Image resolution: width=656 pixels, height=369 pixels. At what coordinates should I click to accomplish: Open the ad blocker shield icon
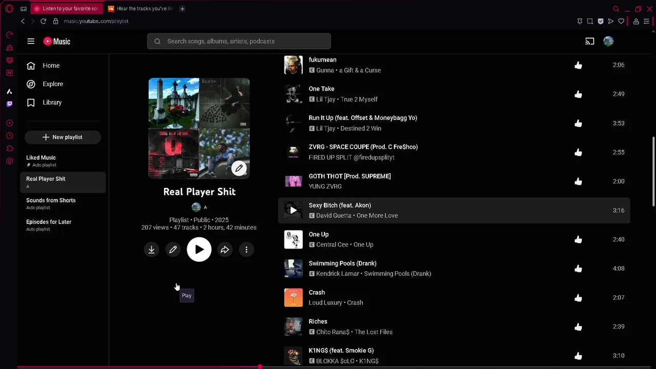pyautogui.click(x=601, y=21)
